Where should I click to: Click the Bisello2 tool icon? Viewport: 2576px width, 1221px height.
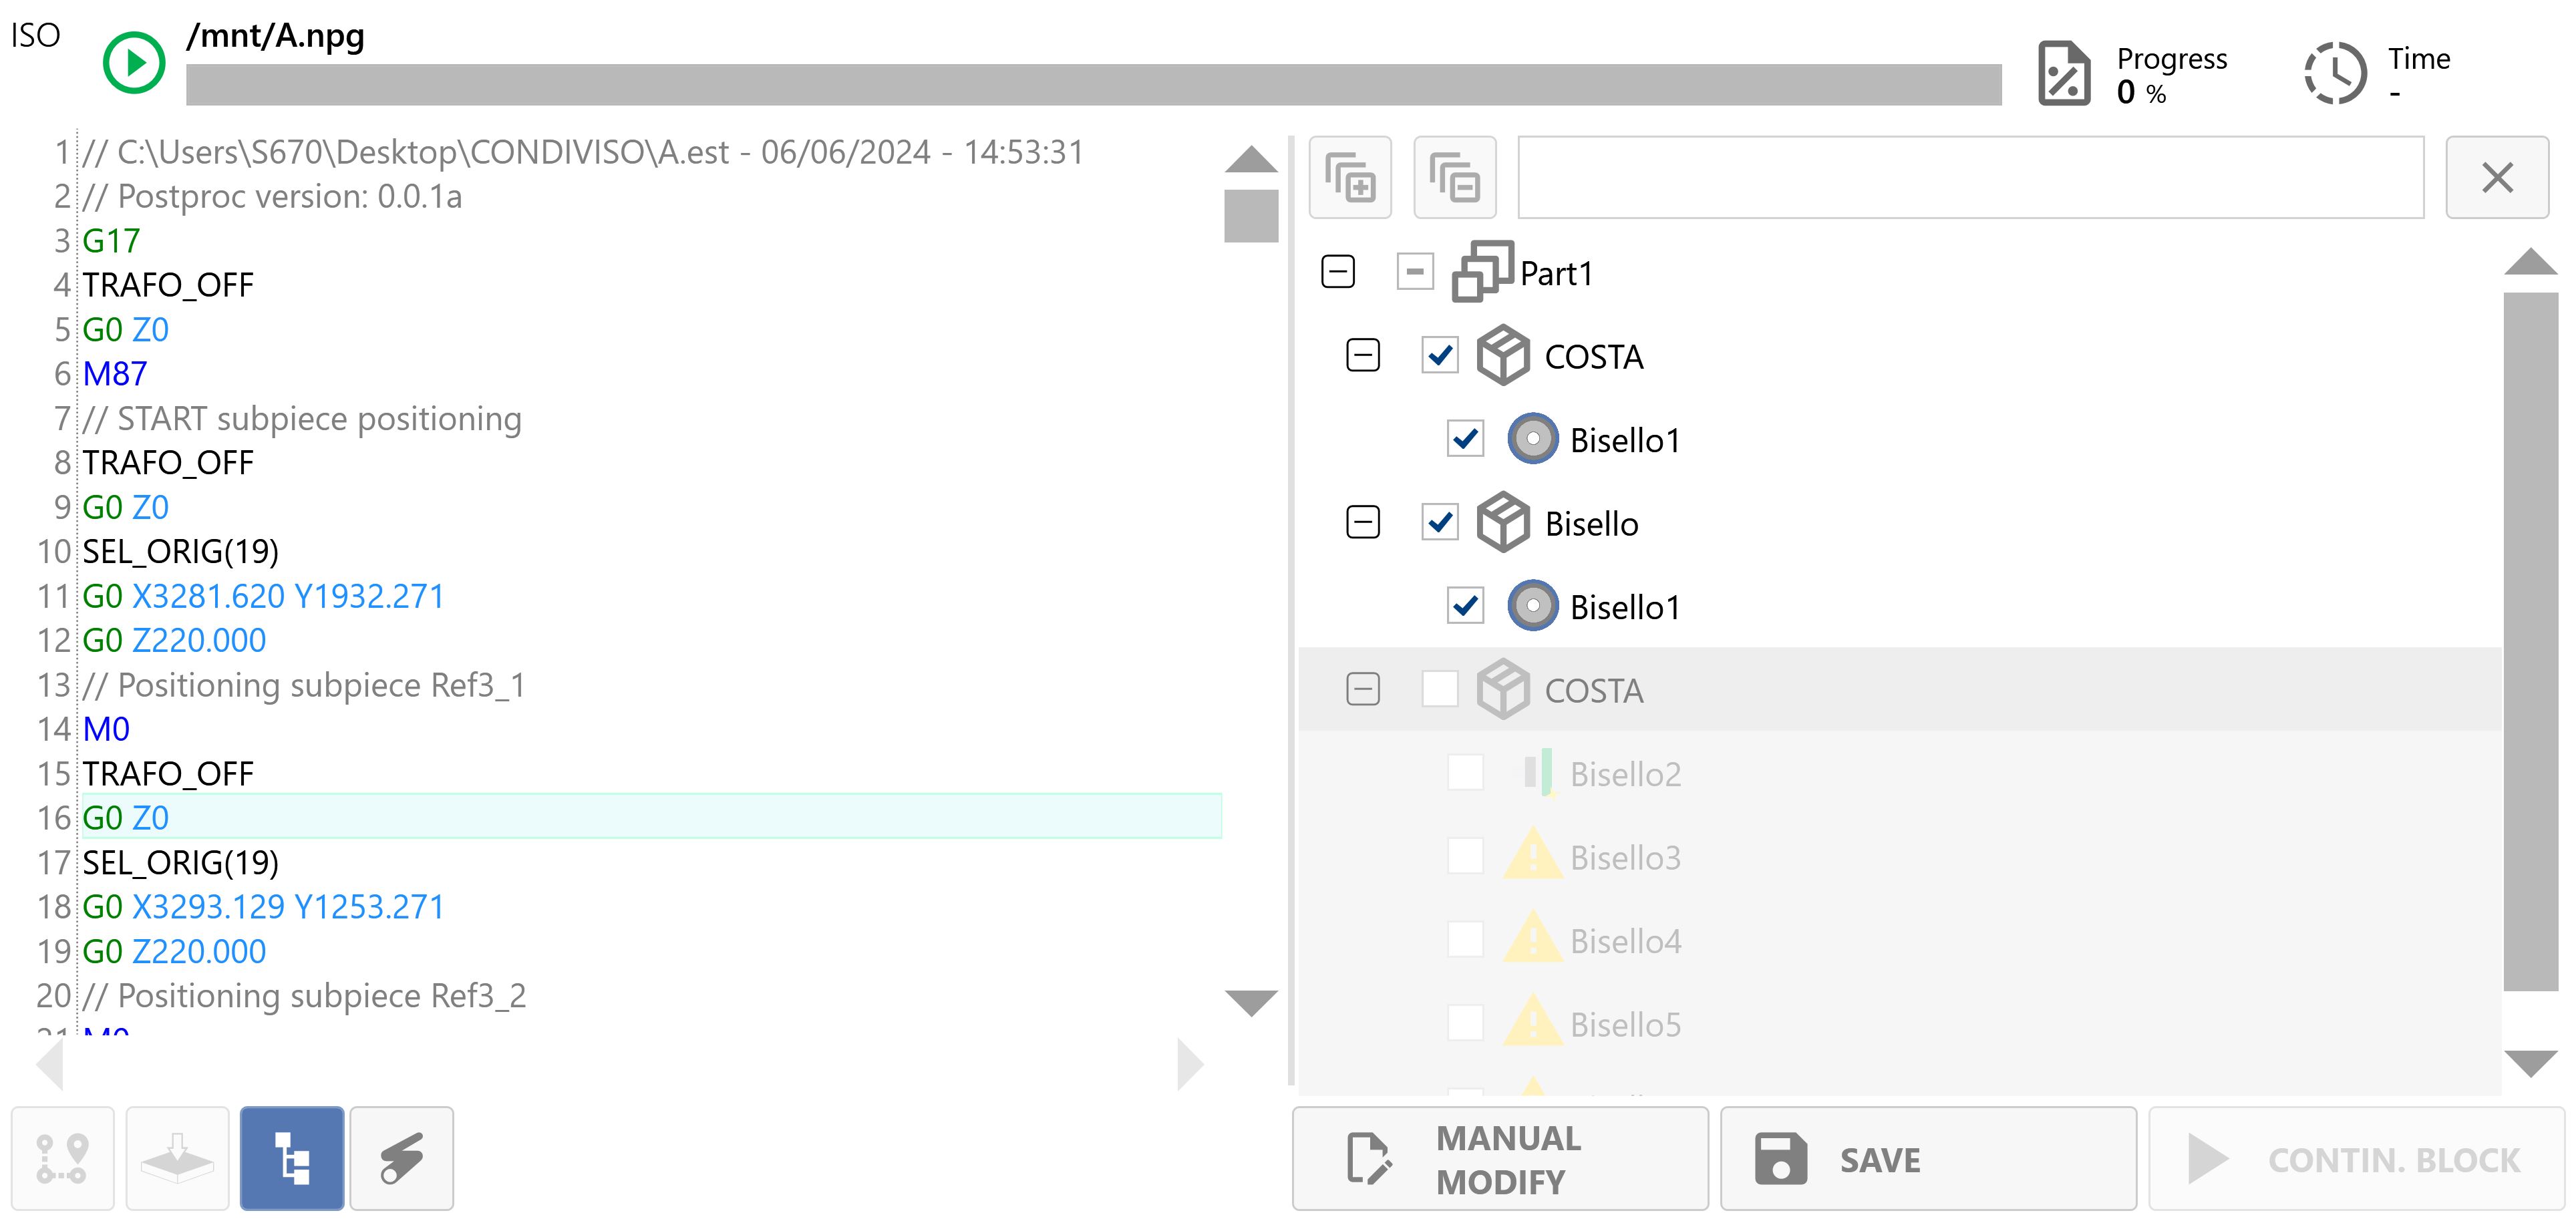coord(1538,772)
